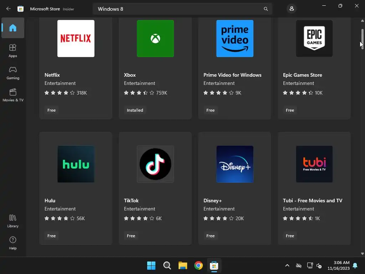This screenshot has width=365, height=274.
Task: Open File Explorer from the taskbar
Action: pyautogui.click(x=183, y=265)
